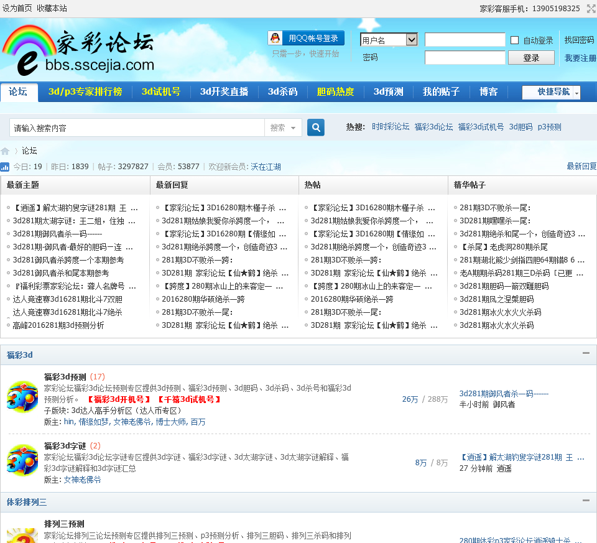This screenshot has width=597, height=543.
Task: Expand the 搜索 type dropdown
Action: click(284, 128)
